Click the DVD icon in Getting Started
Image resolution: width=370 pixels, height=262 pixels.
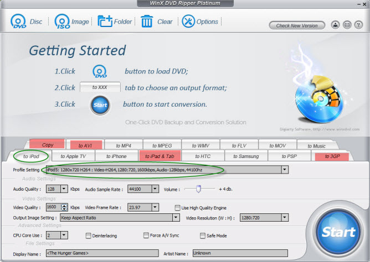pos(100,71)
